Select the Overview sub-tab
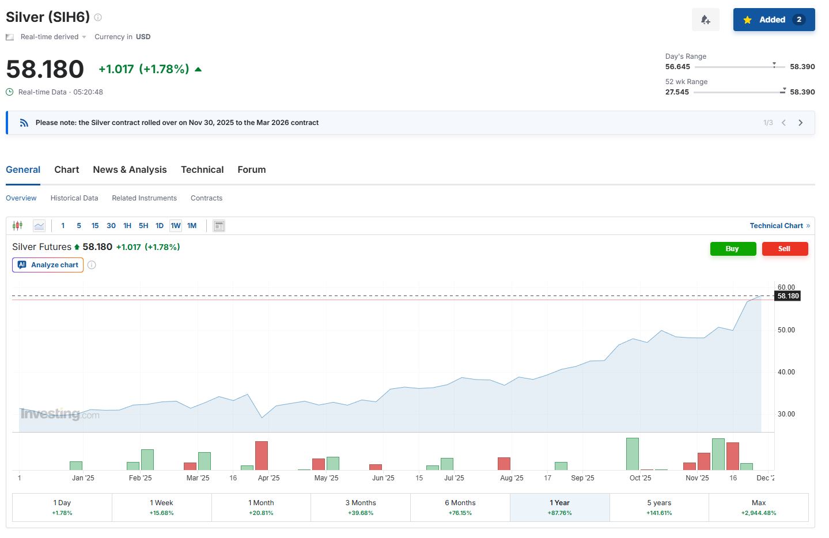This screenshot has height=538, width=829. tap(21, 198)
